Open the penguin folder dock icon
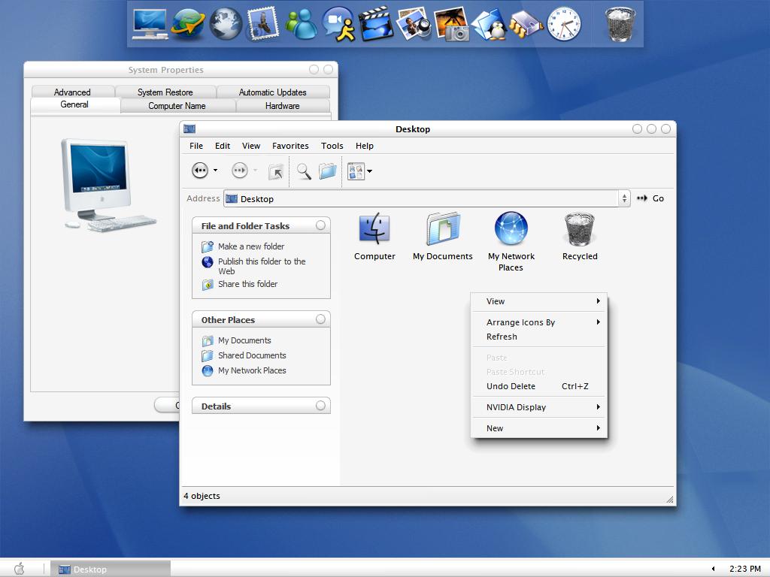 [x=489, y=23]
